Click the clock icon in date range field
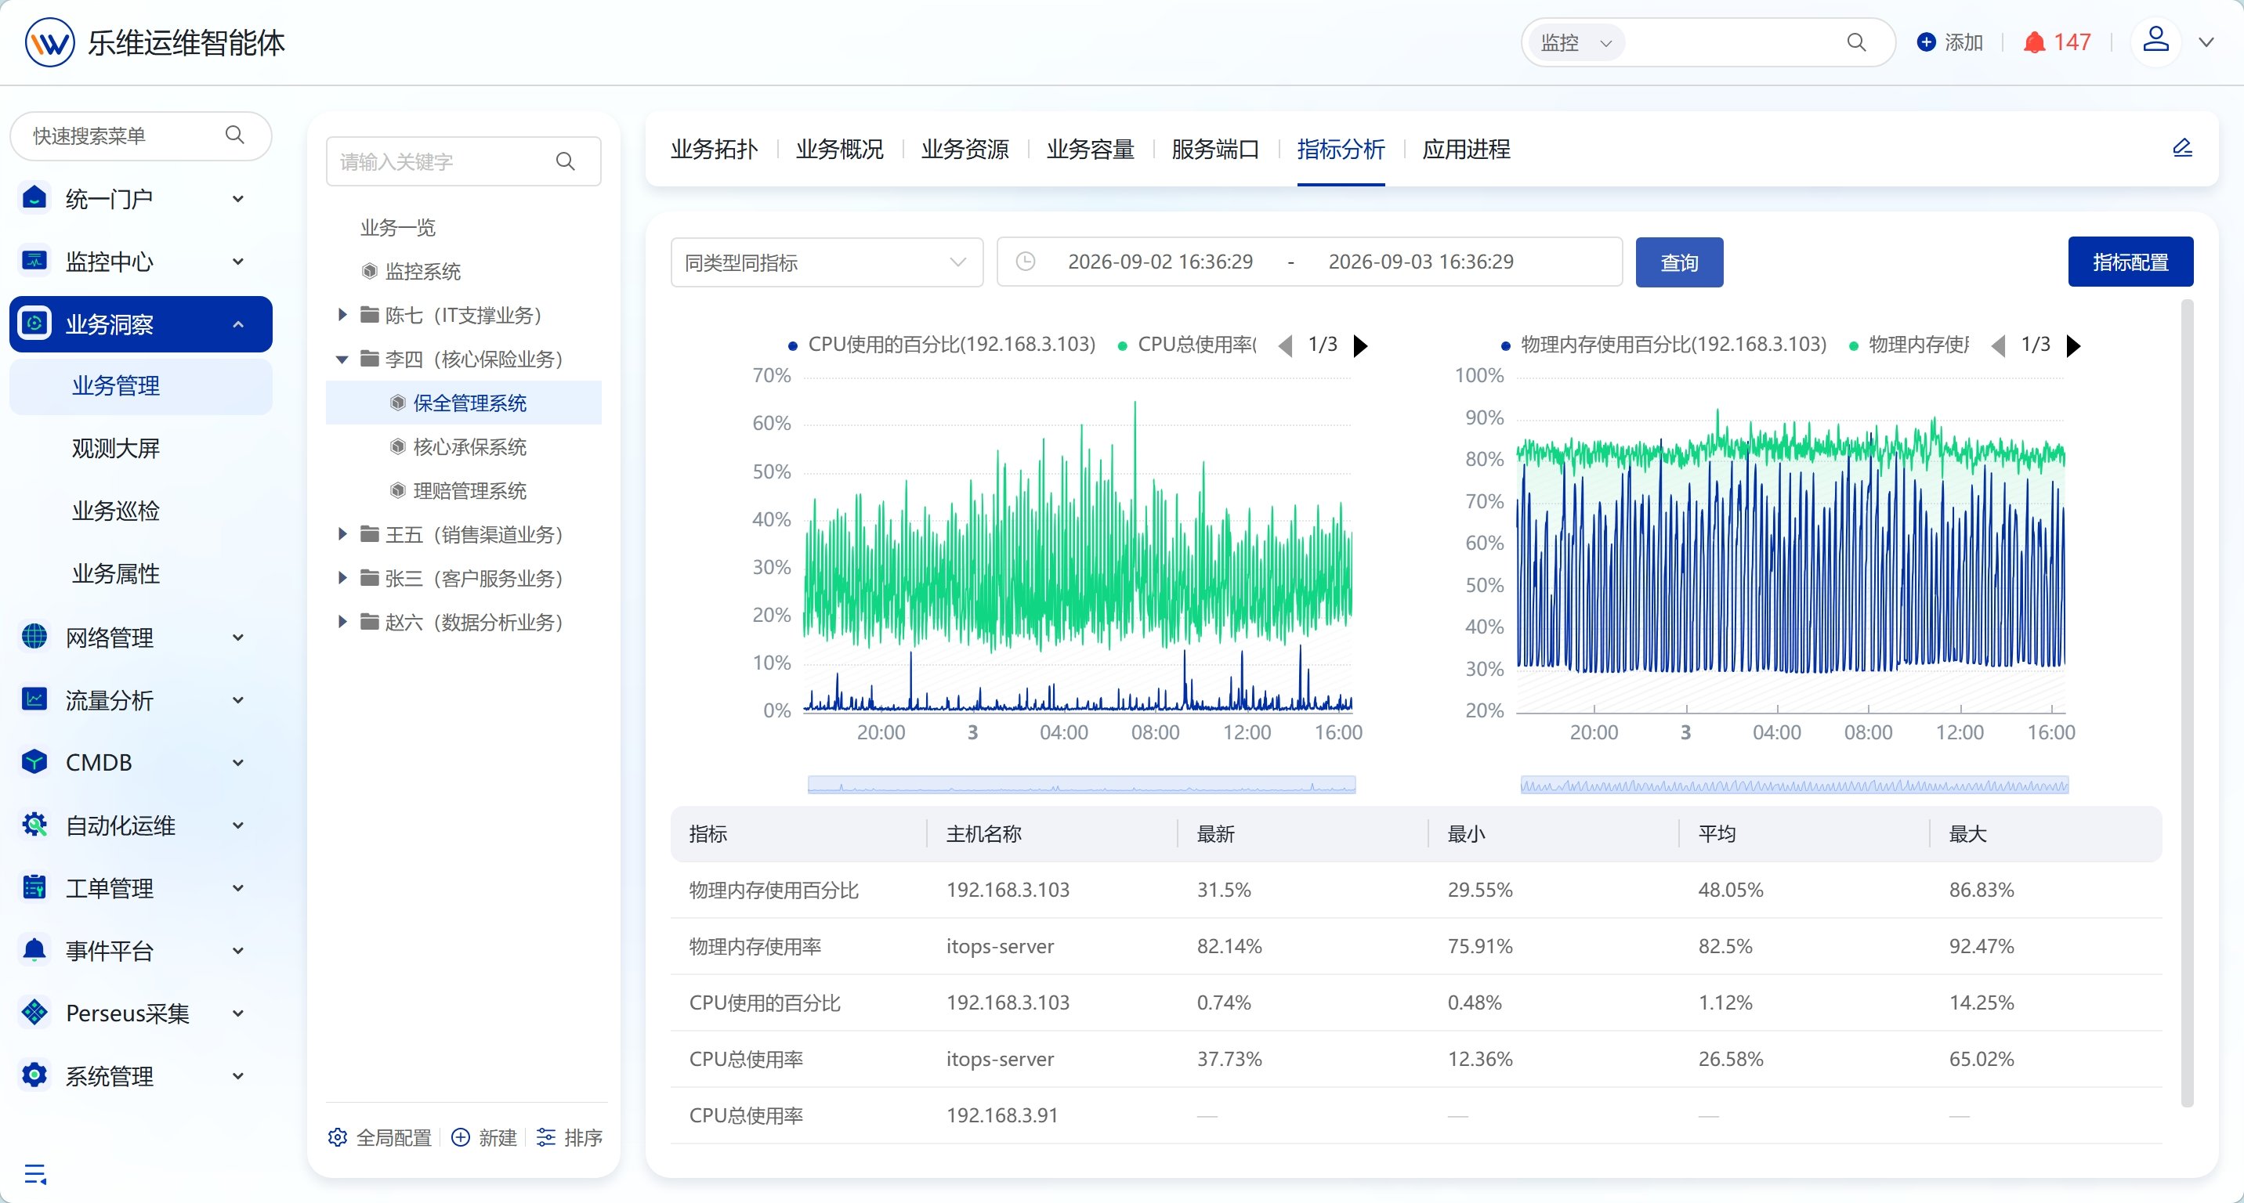Viewport: 2244px width, 1203px height. [x=1026, y=261]
